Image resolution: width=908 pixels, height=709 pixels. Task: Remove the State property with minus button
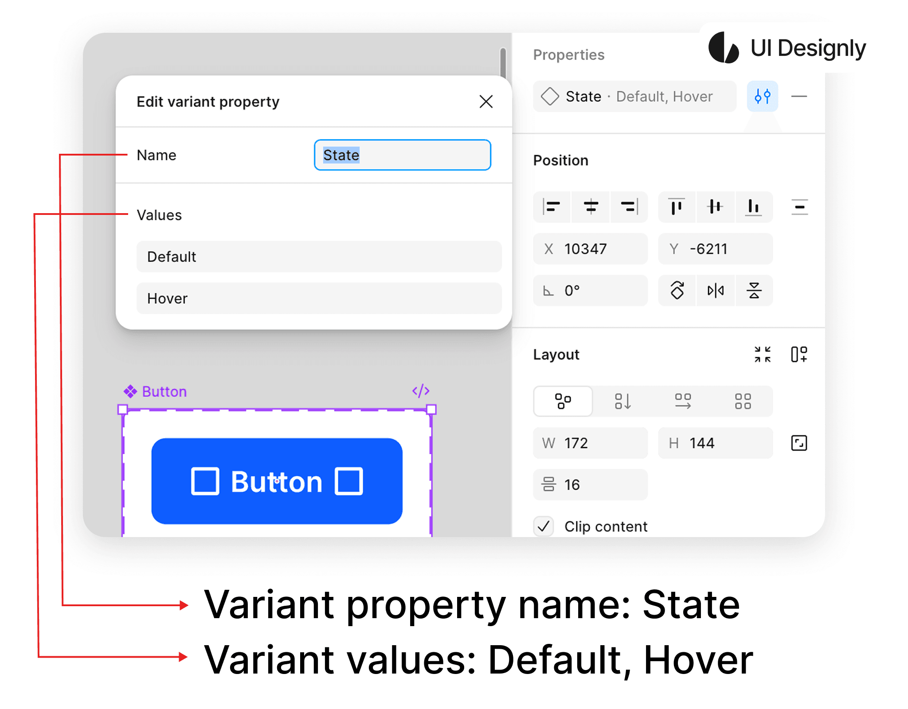[x=799, y=96]
